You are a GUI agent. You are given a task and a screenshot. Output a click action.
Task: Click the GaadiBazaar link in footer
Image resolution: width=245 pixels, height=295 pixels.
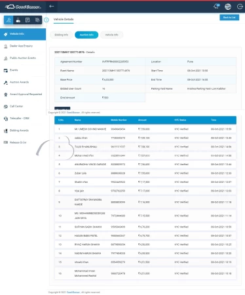click(73, 292)
